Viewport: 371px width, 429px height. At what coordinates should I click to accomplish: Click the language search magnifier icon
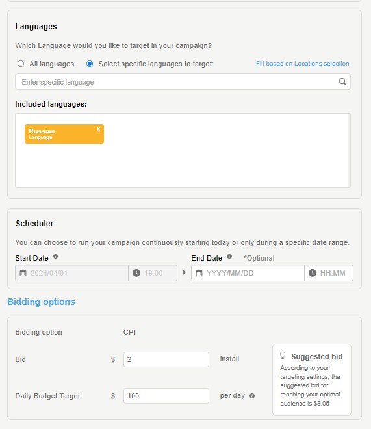click(x=342, y=81)
